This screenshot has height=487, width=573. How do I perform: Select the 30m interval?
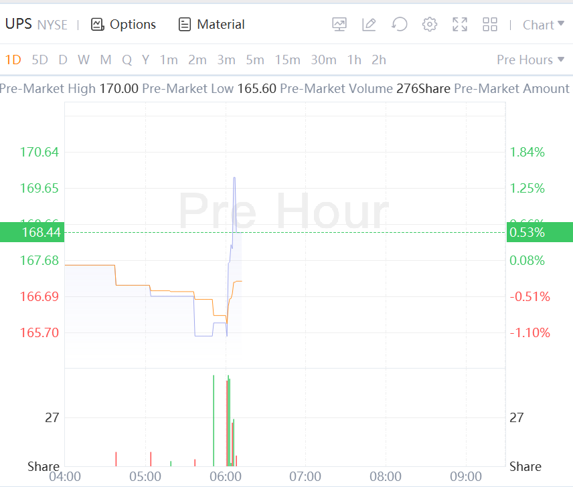point(323,60)
